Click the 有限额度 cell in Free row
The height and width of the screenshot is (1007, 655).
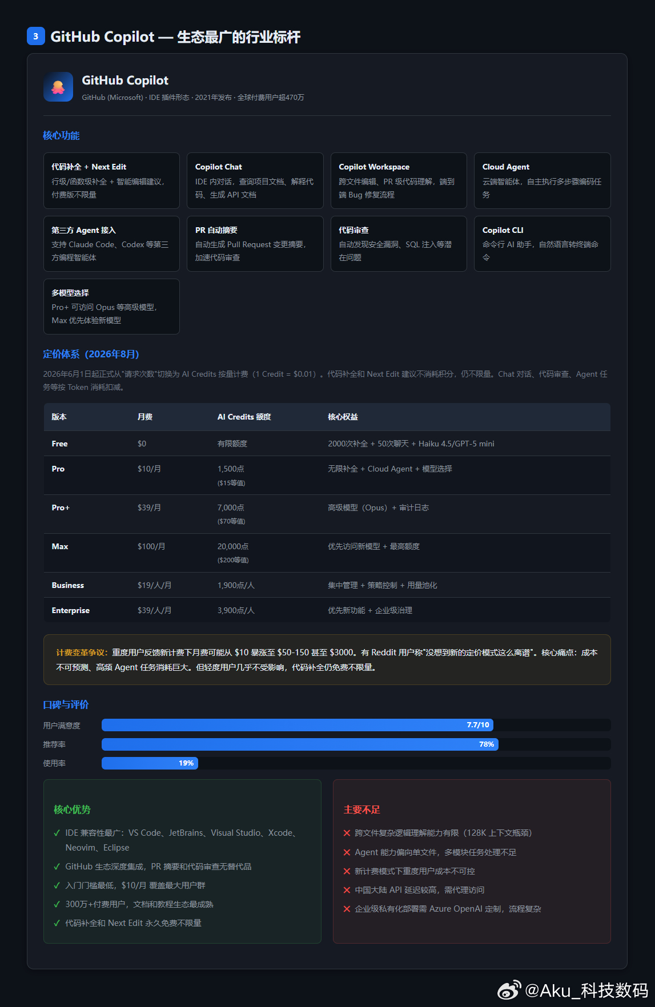click(x=232, y=444)
